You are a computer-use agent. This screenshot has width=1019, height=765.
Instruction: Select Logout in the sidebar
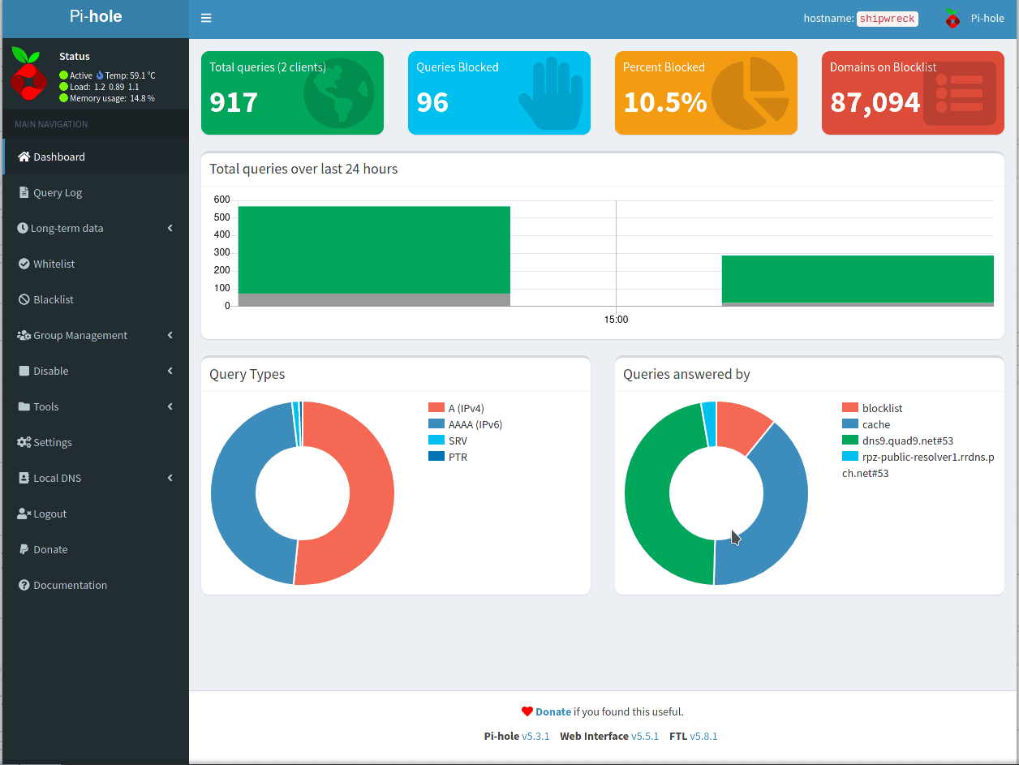coord(96,514)
